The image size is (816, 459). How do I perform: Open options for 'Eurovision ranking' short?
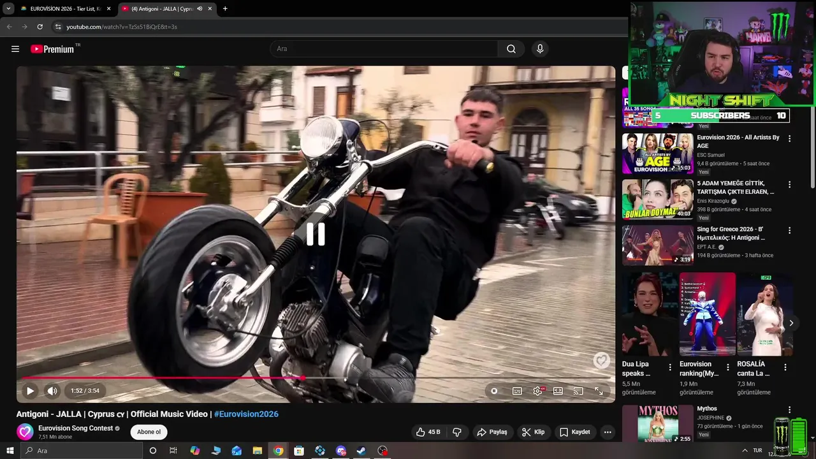728,367
